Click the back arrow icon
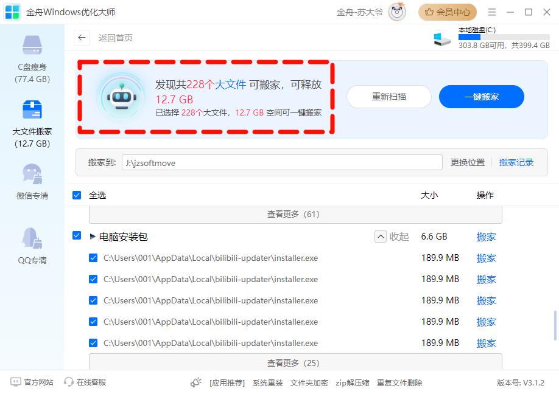Image resolution: width=559 pixels, height=394 pixels. tap(82, 38)
